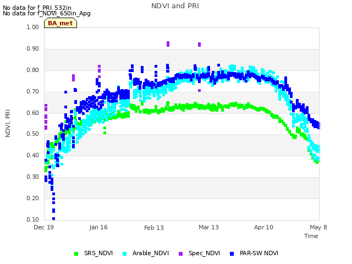Click the Dec 19 x-axis label
Viewport: 352px width, 264px height.
(x=44, y=227)
